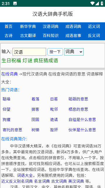Open the 名言词典 link
The image size is (105, 188).
coord(42,181)
